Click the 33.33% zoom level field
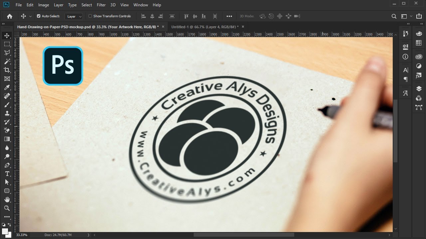 point(22,235)
